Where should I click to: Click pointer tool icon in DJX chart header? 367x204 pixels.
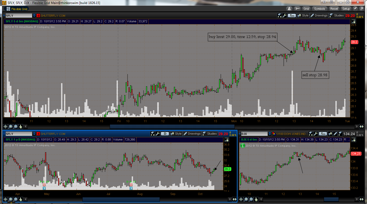pos(353,140)
